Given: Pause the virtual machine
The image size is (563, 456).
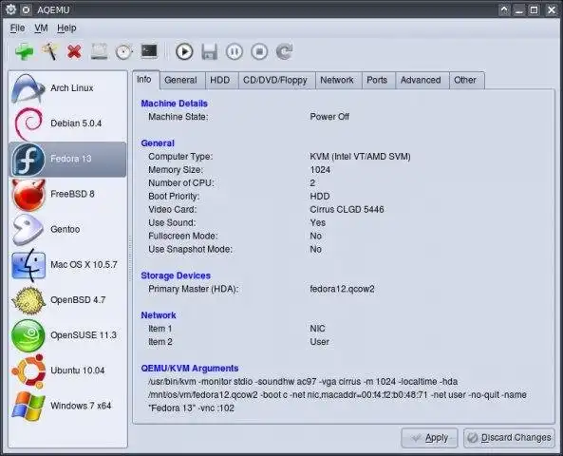Looking at the screenshot, I should [x=235, y=51].
